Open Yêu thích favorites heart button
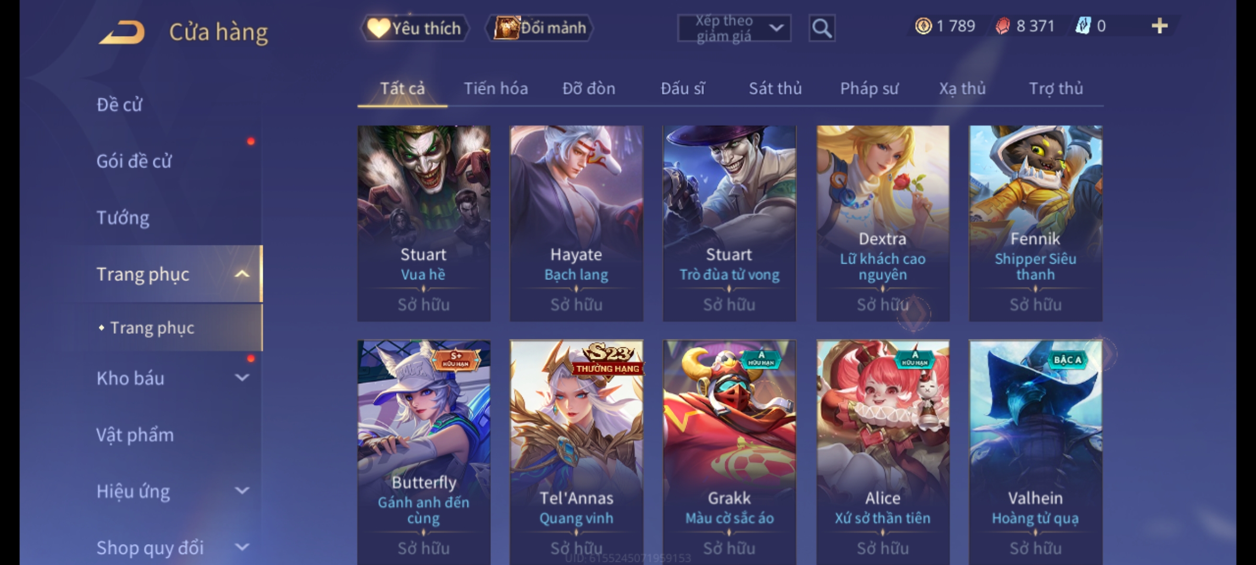This screenshot has height=565, width=1256. tap(414, 28)
